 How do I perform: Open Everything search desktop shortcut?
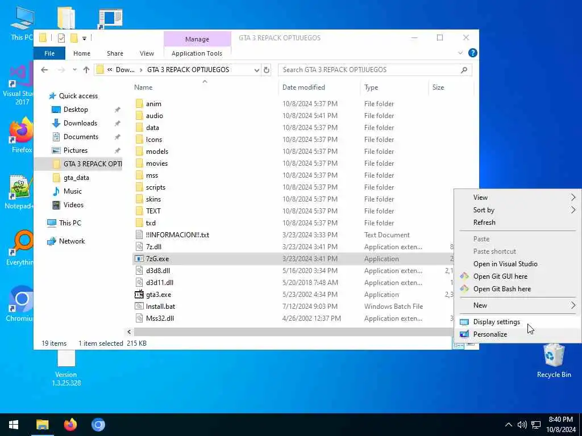pyautogui.click(x=19, y=249)
